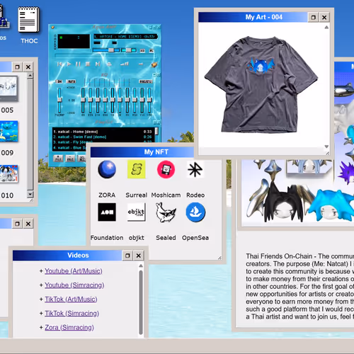Click the player's volume slider
This screenshot has width=354, height=354.
pyautogui.click(x=106, y=50)
